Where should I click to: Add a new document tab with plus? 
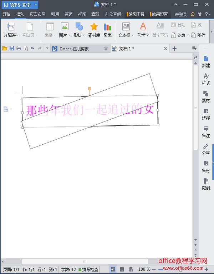point(174,49)
